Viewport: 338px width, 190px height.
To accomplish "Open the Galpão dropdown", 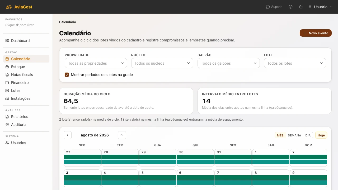I will click(x=229, y=63).
